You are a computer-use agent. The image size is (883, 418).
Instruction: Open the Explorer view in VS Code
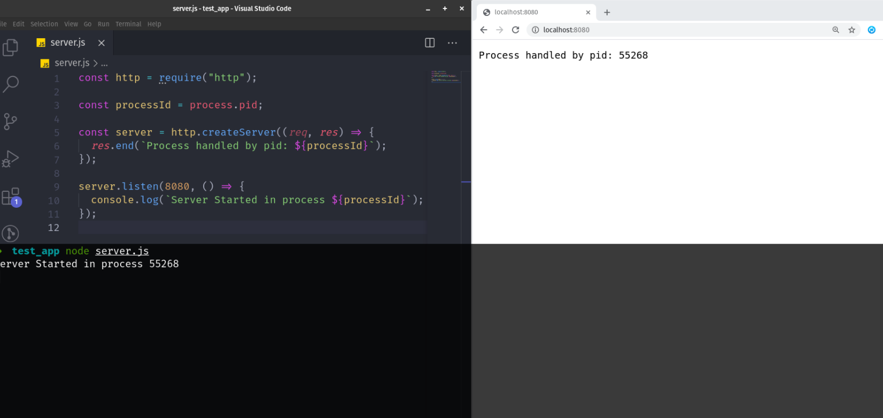[x=10, y=47]
